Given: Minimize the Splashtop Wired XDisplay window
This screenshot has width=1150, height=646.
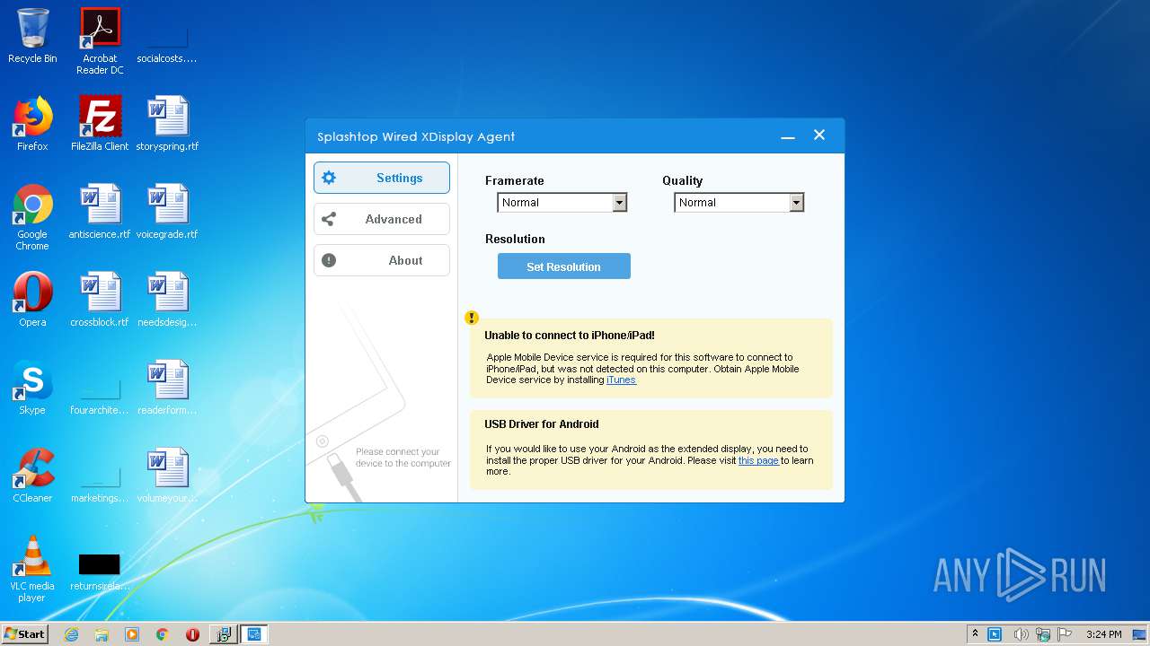Looking at the screenshot, I should pos(788,136).
